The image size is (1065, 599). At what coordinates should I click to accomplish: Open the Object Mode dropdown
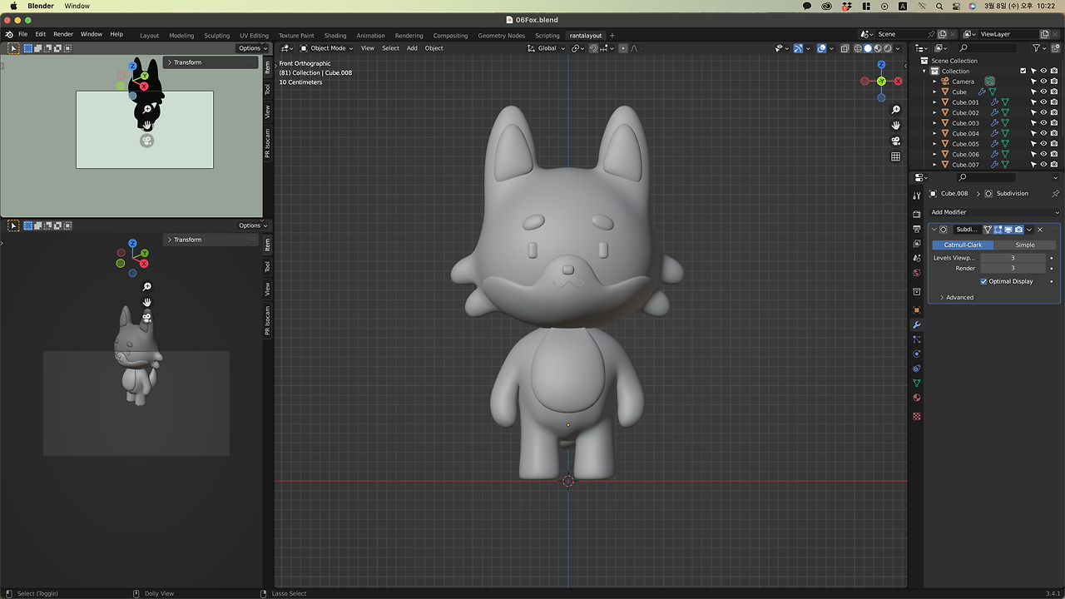click(x=327, y=48)
